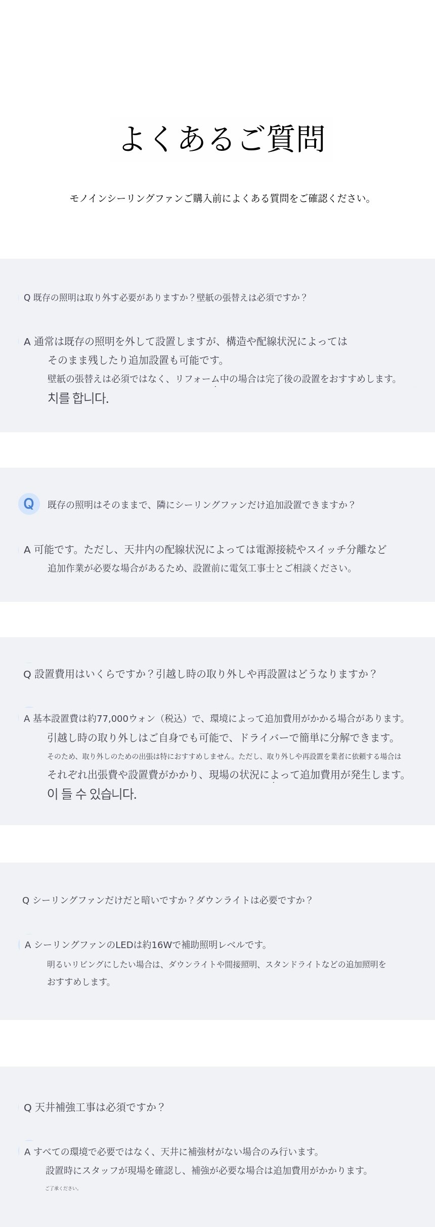
Task: Click the A letter before 可能です
Action: tap(27, 550)
